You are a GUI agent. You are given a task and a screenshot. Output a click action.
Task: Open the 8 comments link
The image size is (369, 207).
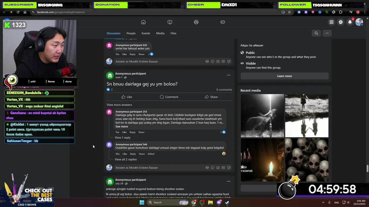(x=224, y=90)
